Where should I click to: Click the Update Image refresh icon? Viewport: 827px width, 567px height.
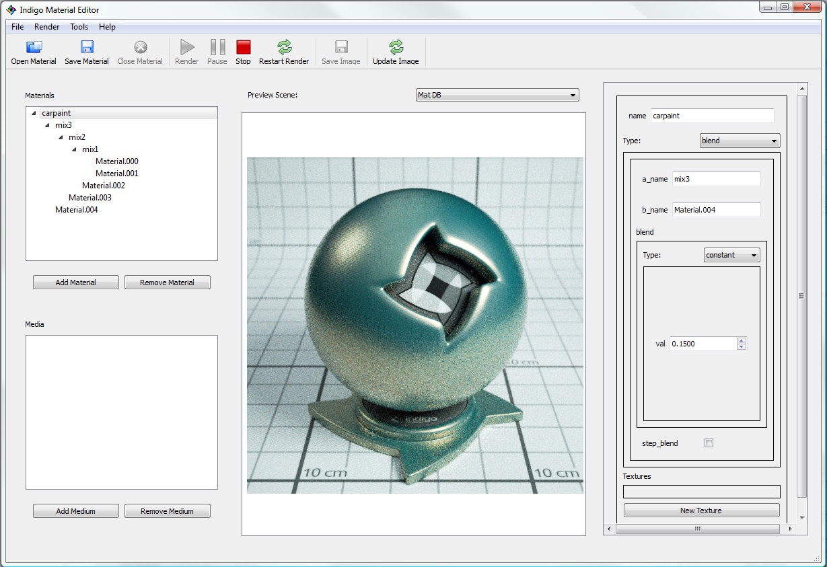click(396, 47)
